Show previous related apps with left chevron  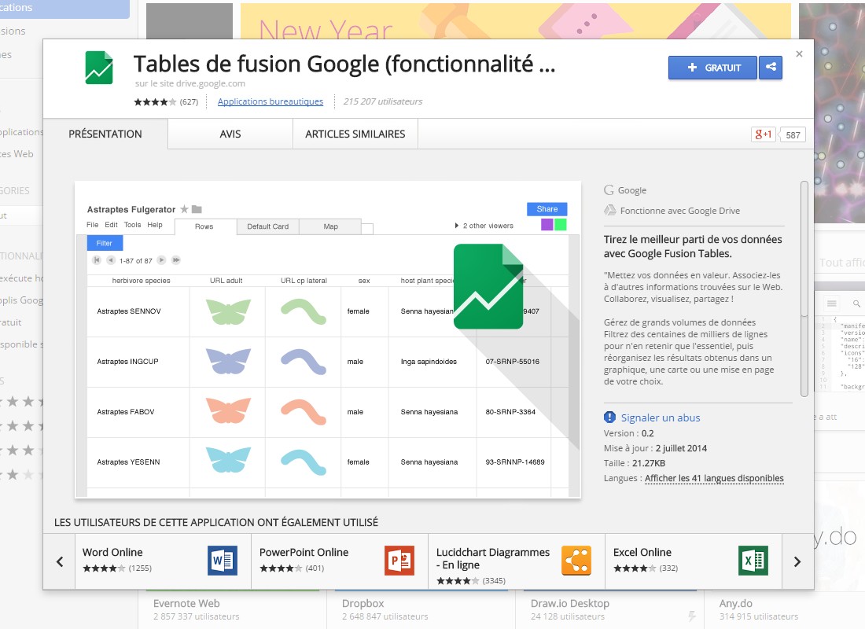point(60,561)
